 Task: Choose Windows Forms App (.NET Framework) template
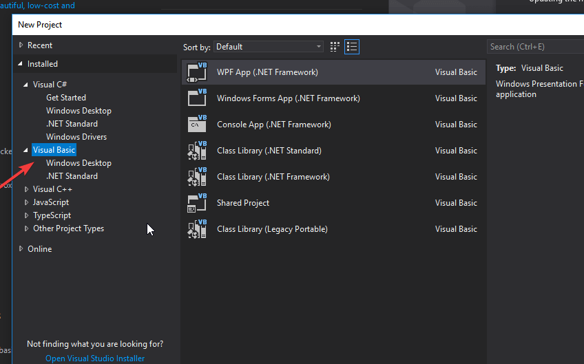click(x=334, y=98)
